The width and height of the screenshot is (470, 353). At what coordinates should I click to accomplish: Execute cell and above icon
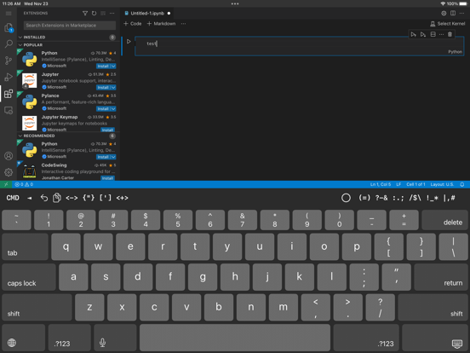tap(413, 34)
